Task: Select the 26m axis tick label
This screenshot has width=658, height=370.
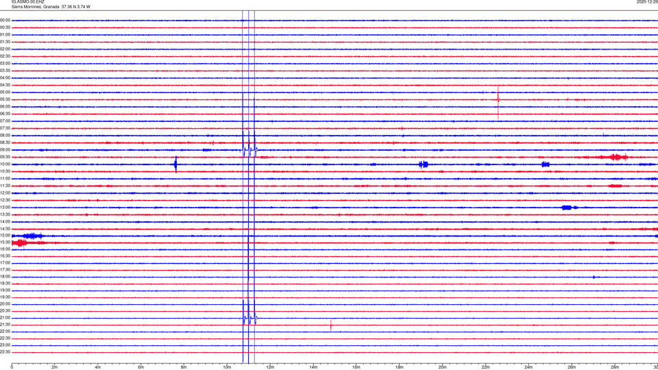Action: (x=572, y=367)
